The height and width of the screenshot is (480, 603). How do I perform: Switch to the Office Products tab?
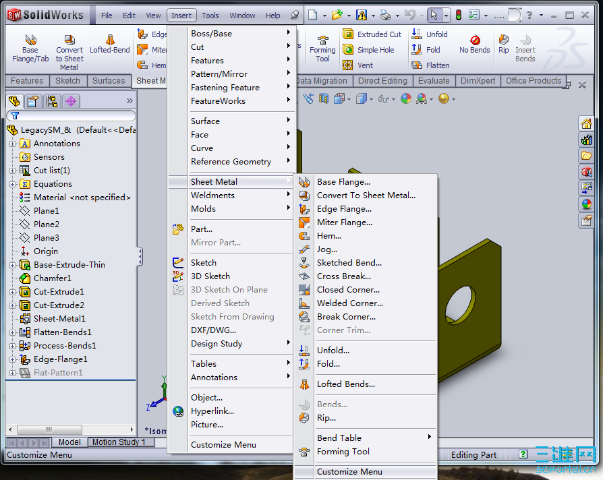533,81
